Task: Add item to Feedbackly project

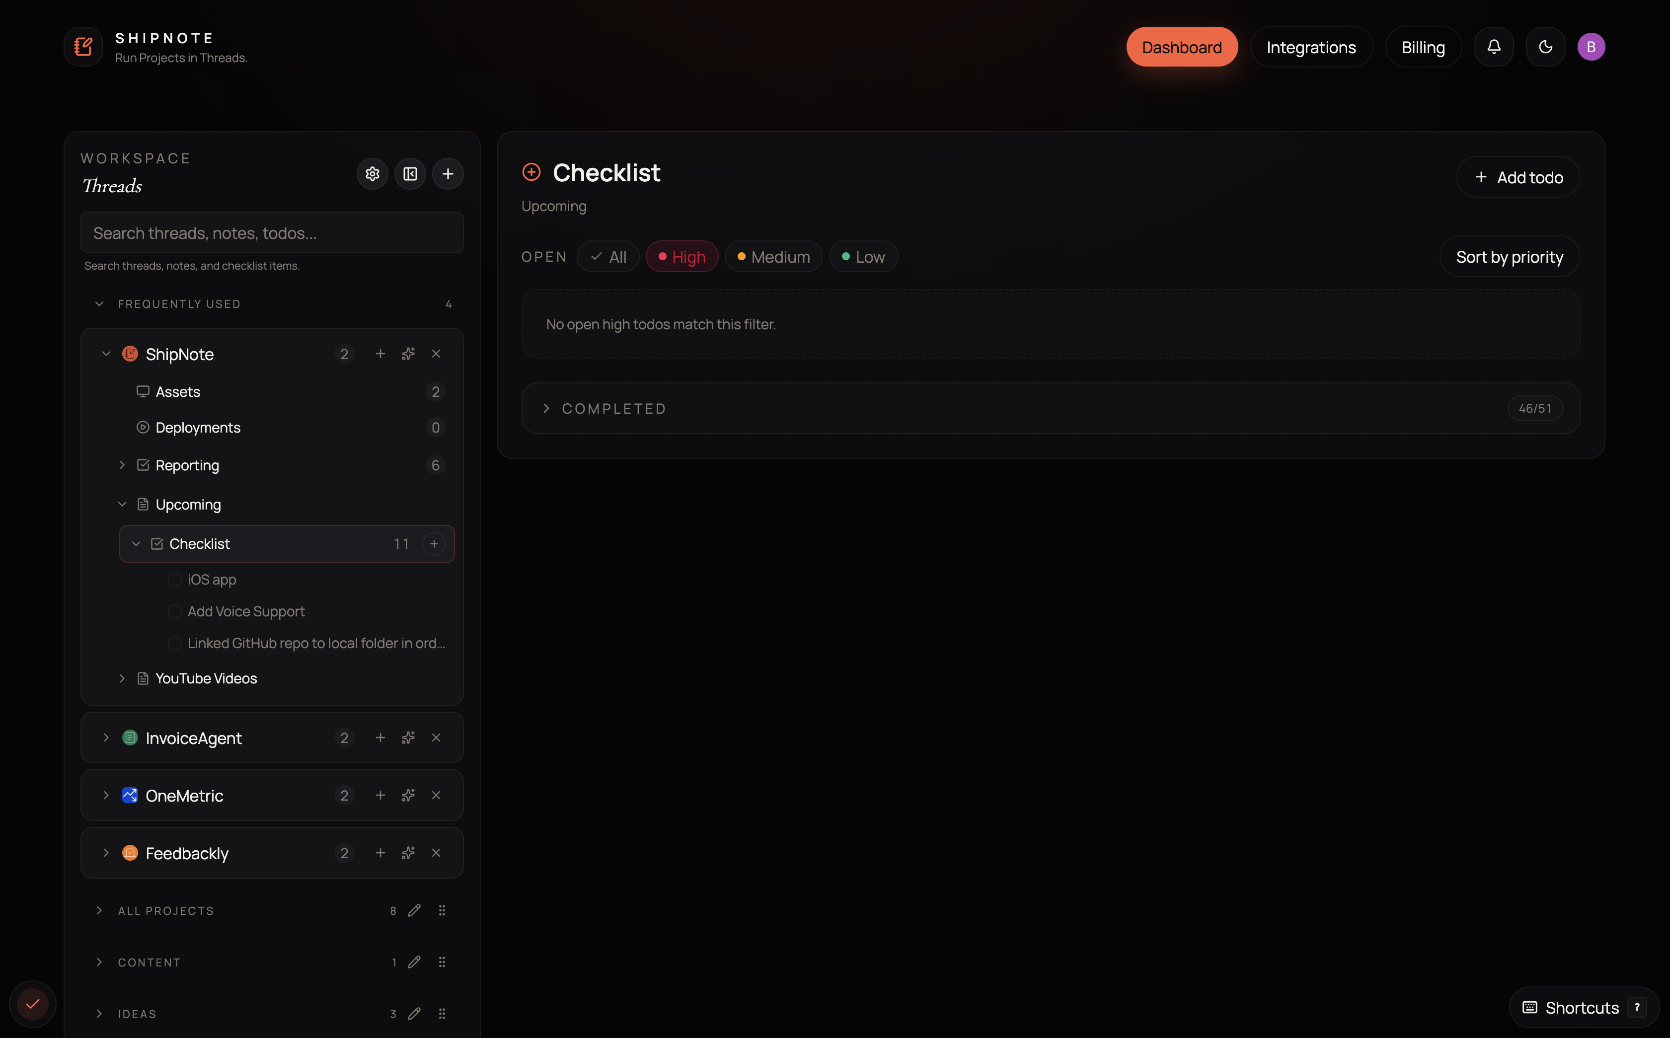Action: pyautogui.click(x=380, y=853)
